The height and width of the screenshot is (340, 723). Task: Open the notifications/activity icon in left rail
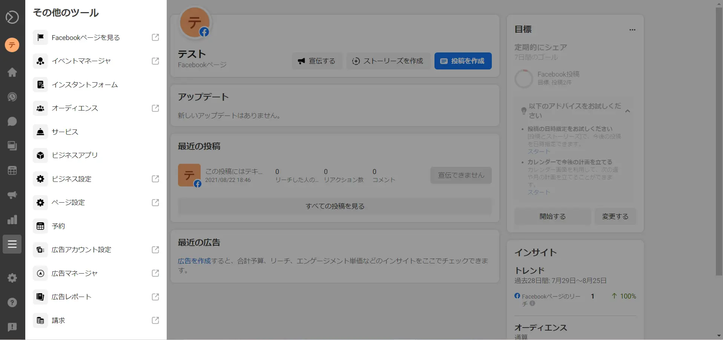pyautogui.click(x=12, y=97)
